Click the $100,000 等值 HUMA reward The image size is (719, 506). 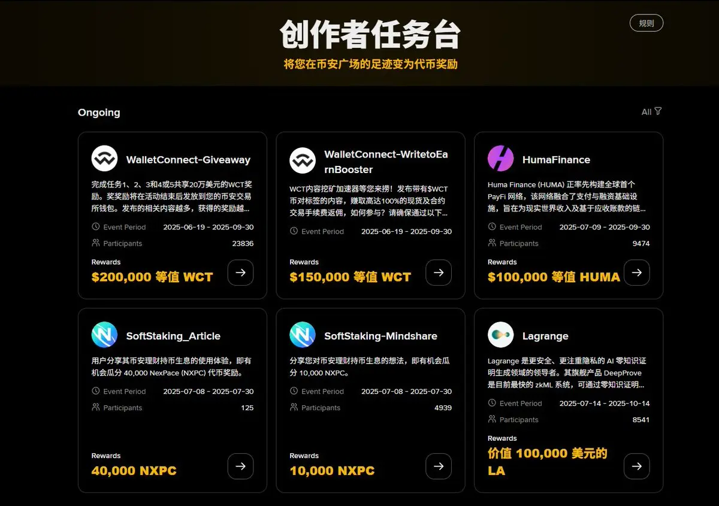pyautogui.click(x=554, y=277)
